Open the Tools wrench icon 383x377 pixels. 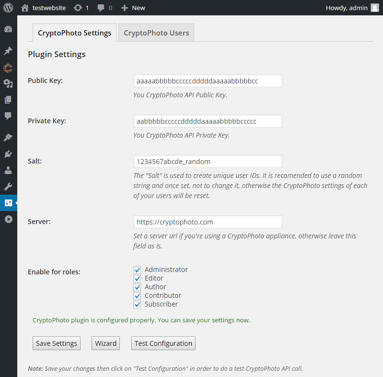[x=8, y=187]
